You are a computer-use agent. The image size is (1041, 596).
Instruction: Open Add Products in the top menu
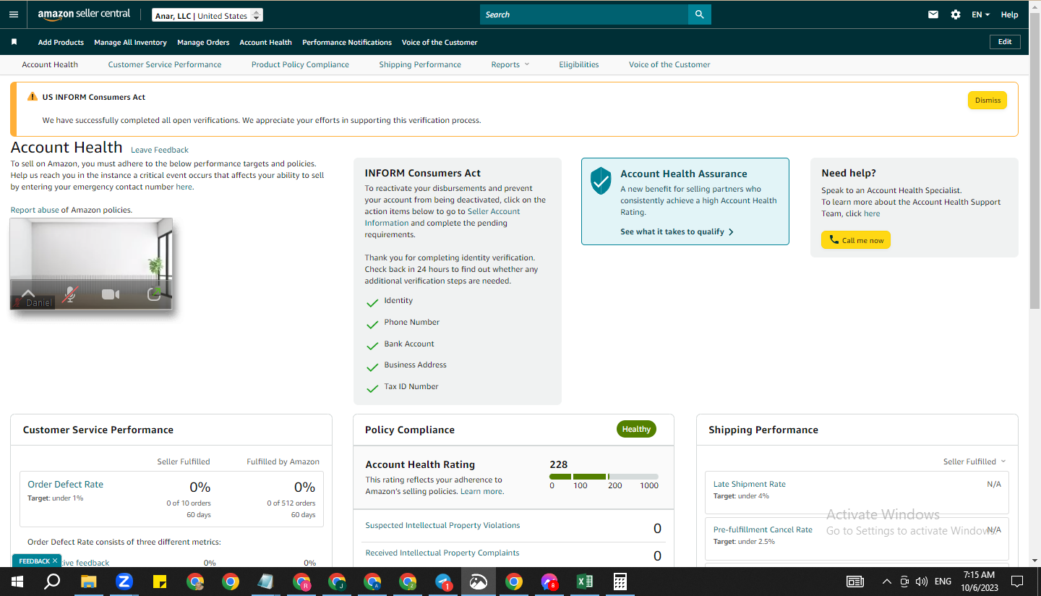(x=61, y=42)
